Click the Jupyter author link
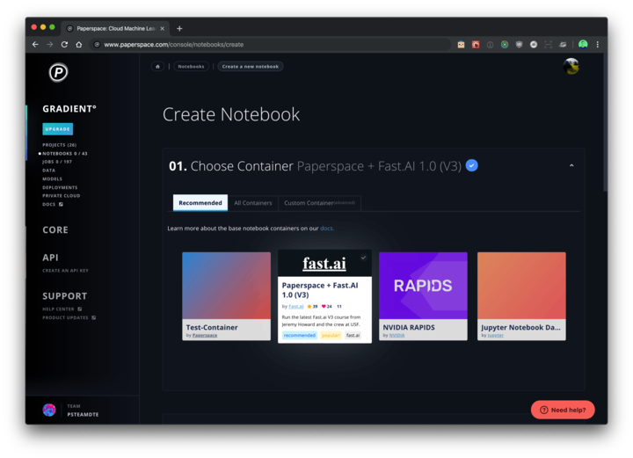633x458 pixels. [495, 335]
